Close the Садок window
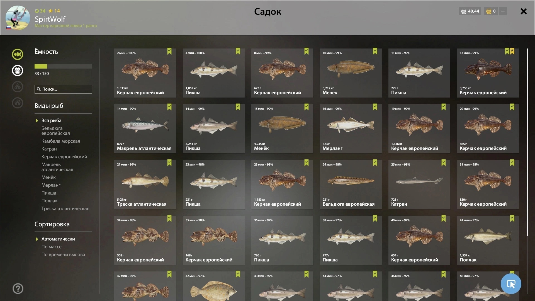 click(x=524, y=11)
